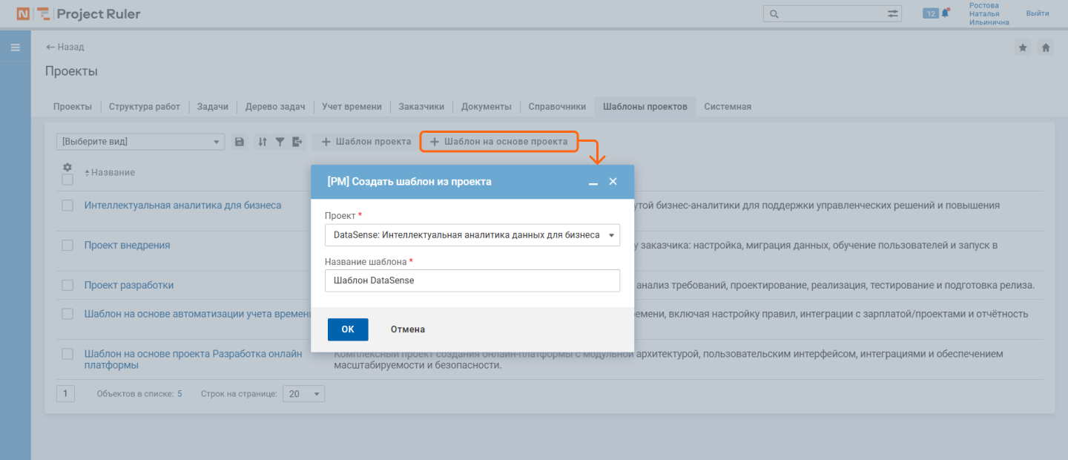Open the sort arrows icon in toolbar
Image resolution: width=1068 pixels, height=460 pixels.
pyautogui.click(x=262, y=142)
